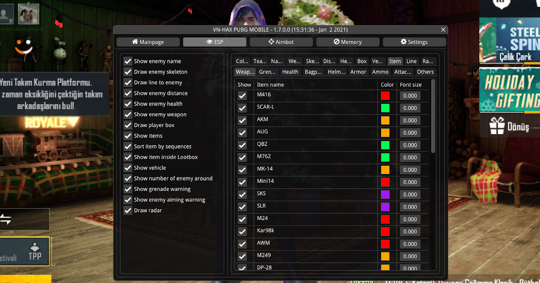Select the Weap... item category tab

tap(245, 72)
